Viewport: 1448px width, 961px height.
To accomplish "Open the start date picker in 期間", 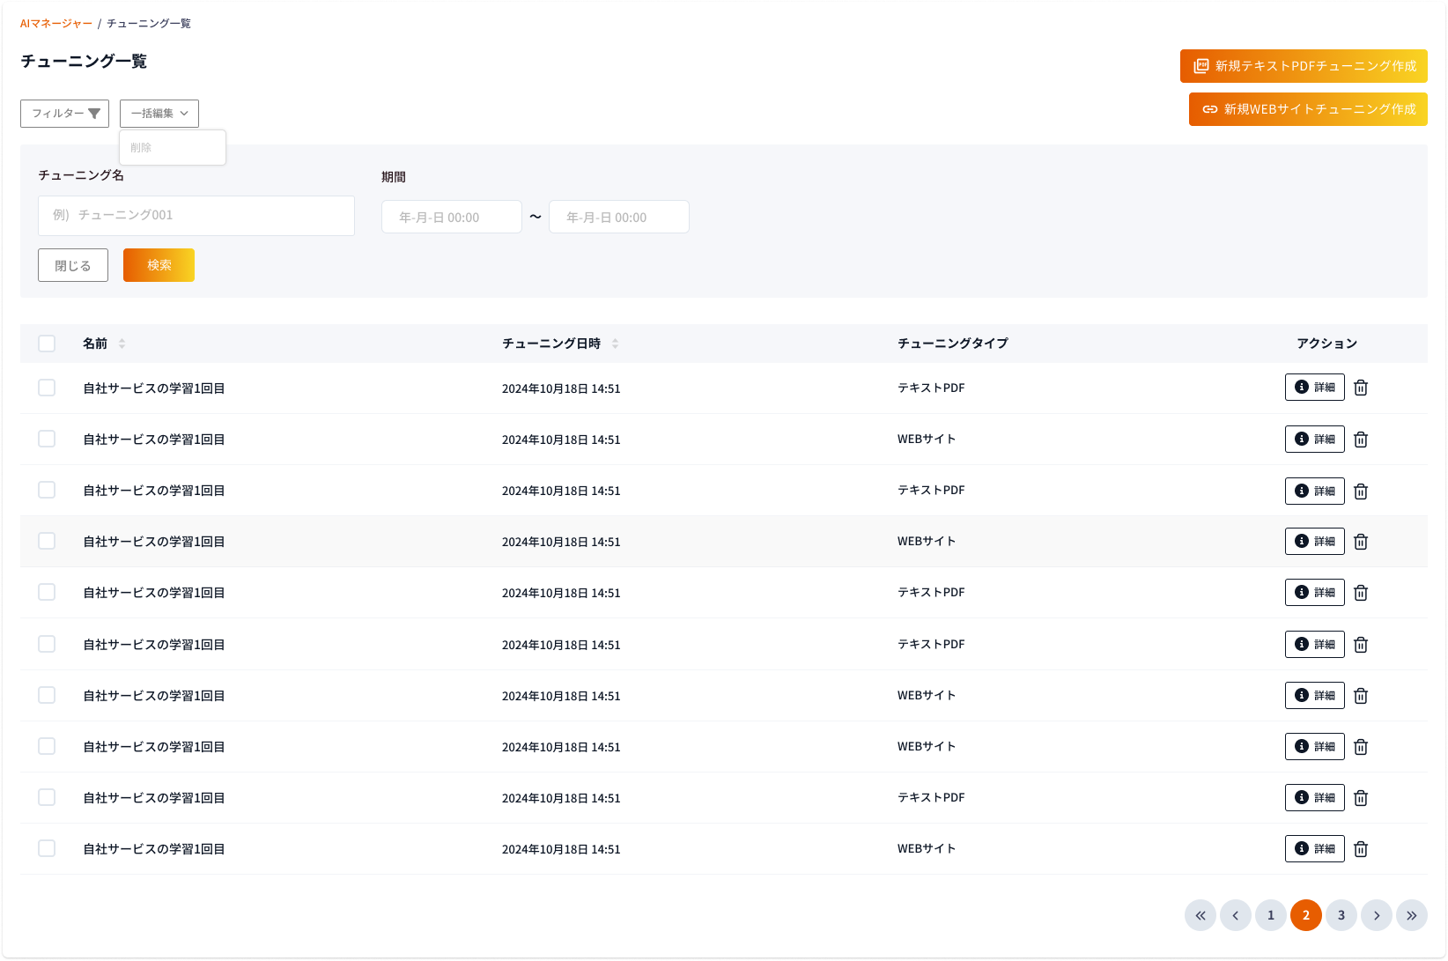I will [451, 218].
